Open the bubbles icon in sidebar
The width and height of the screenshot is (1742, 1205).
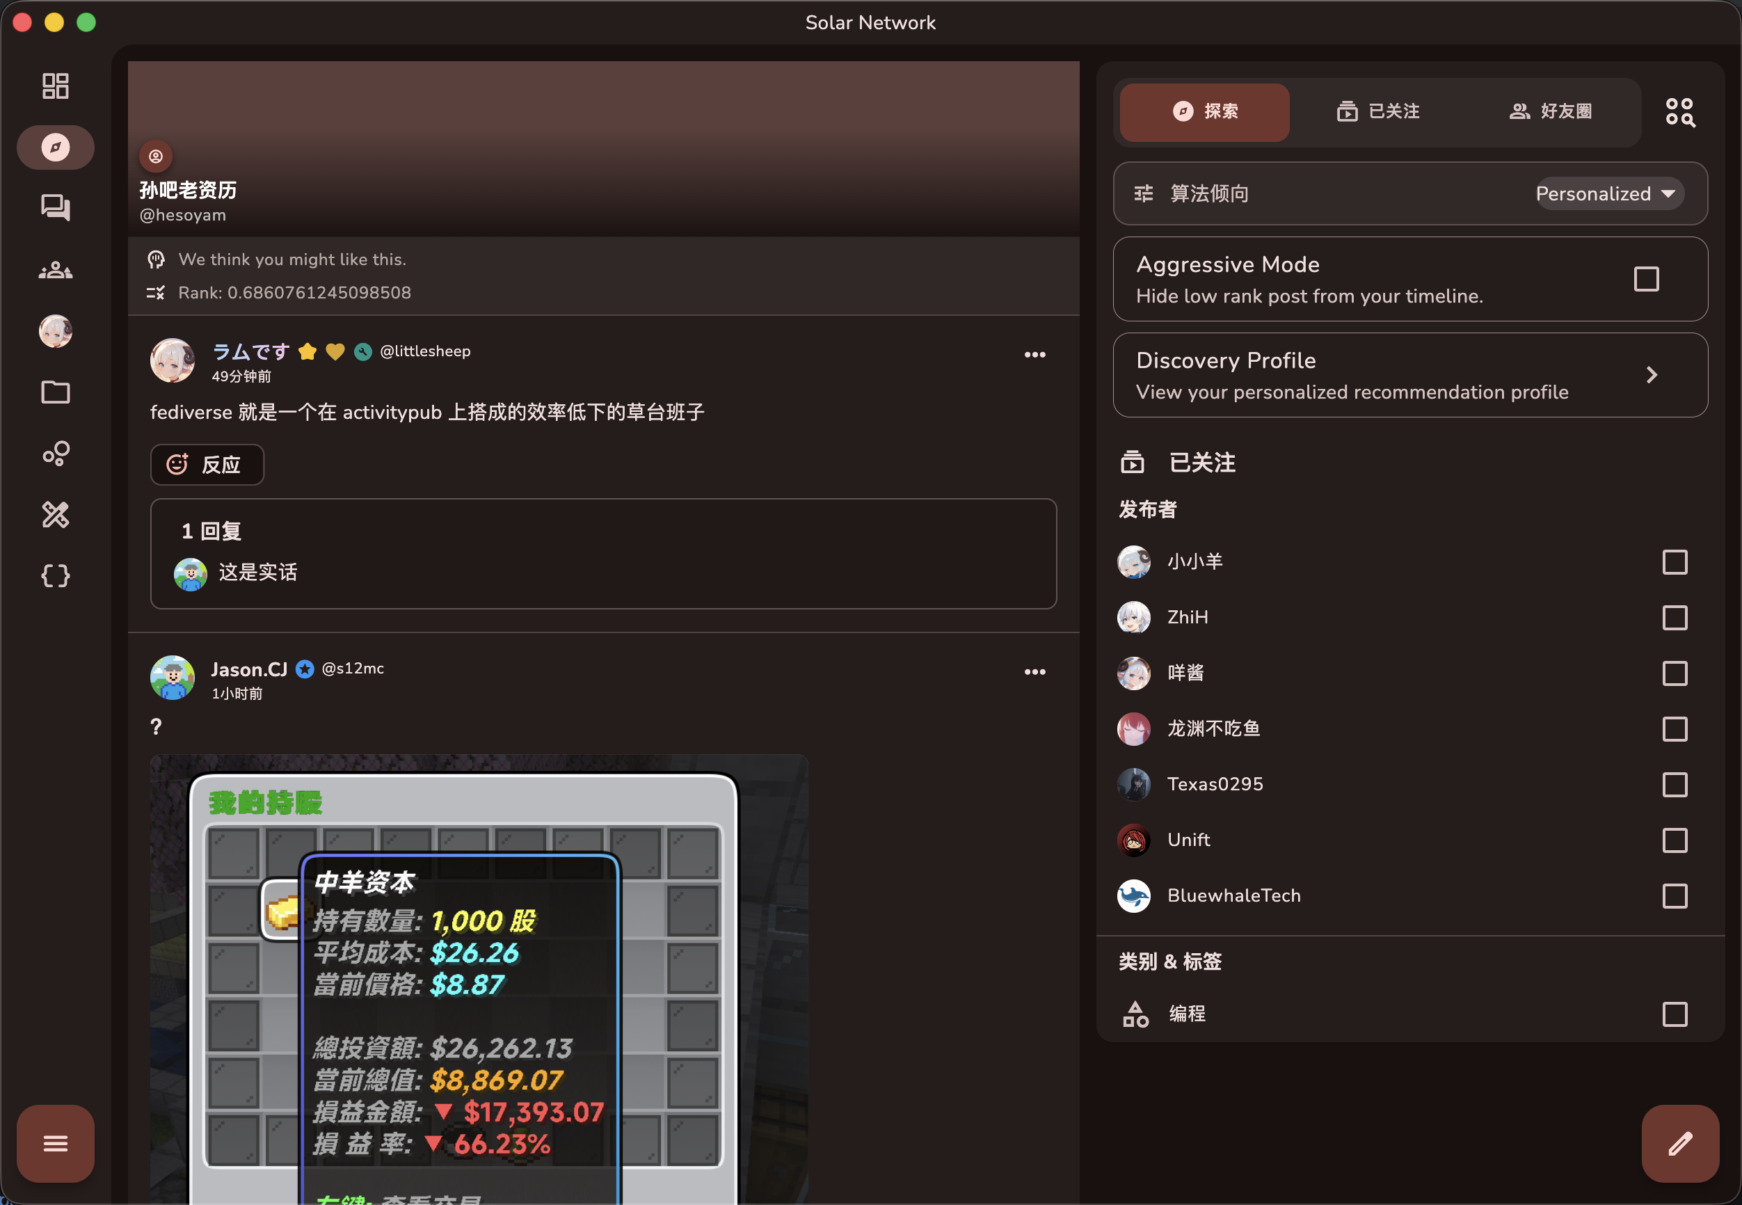click(55, 453)
